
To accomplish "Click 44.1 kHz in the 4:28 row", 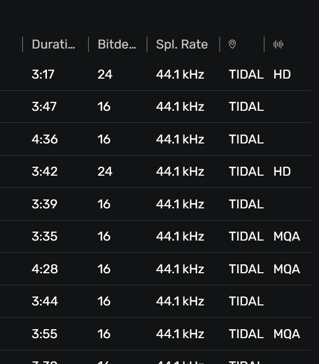I will 180,269.
